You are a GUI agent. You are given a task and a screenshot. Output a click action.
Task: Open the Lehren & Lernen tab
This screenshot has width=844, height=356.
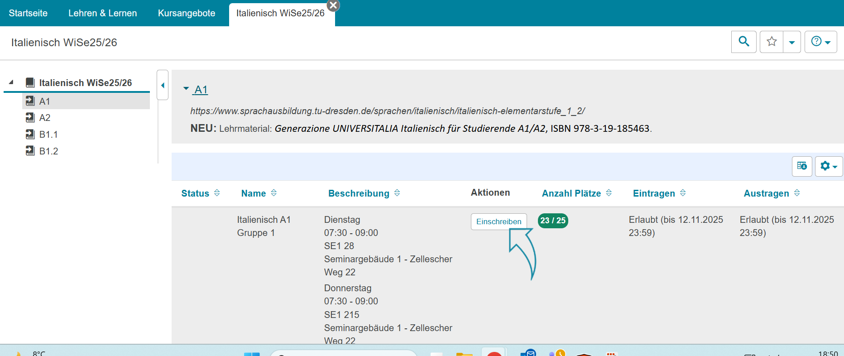coord(103,13)
